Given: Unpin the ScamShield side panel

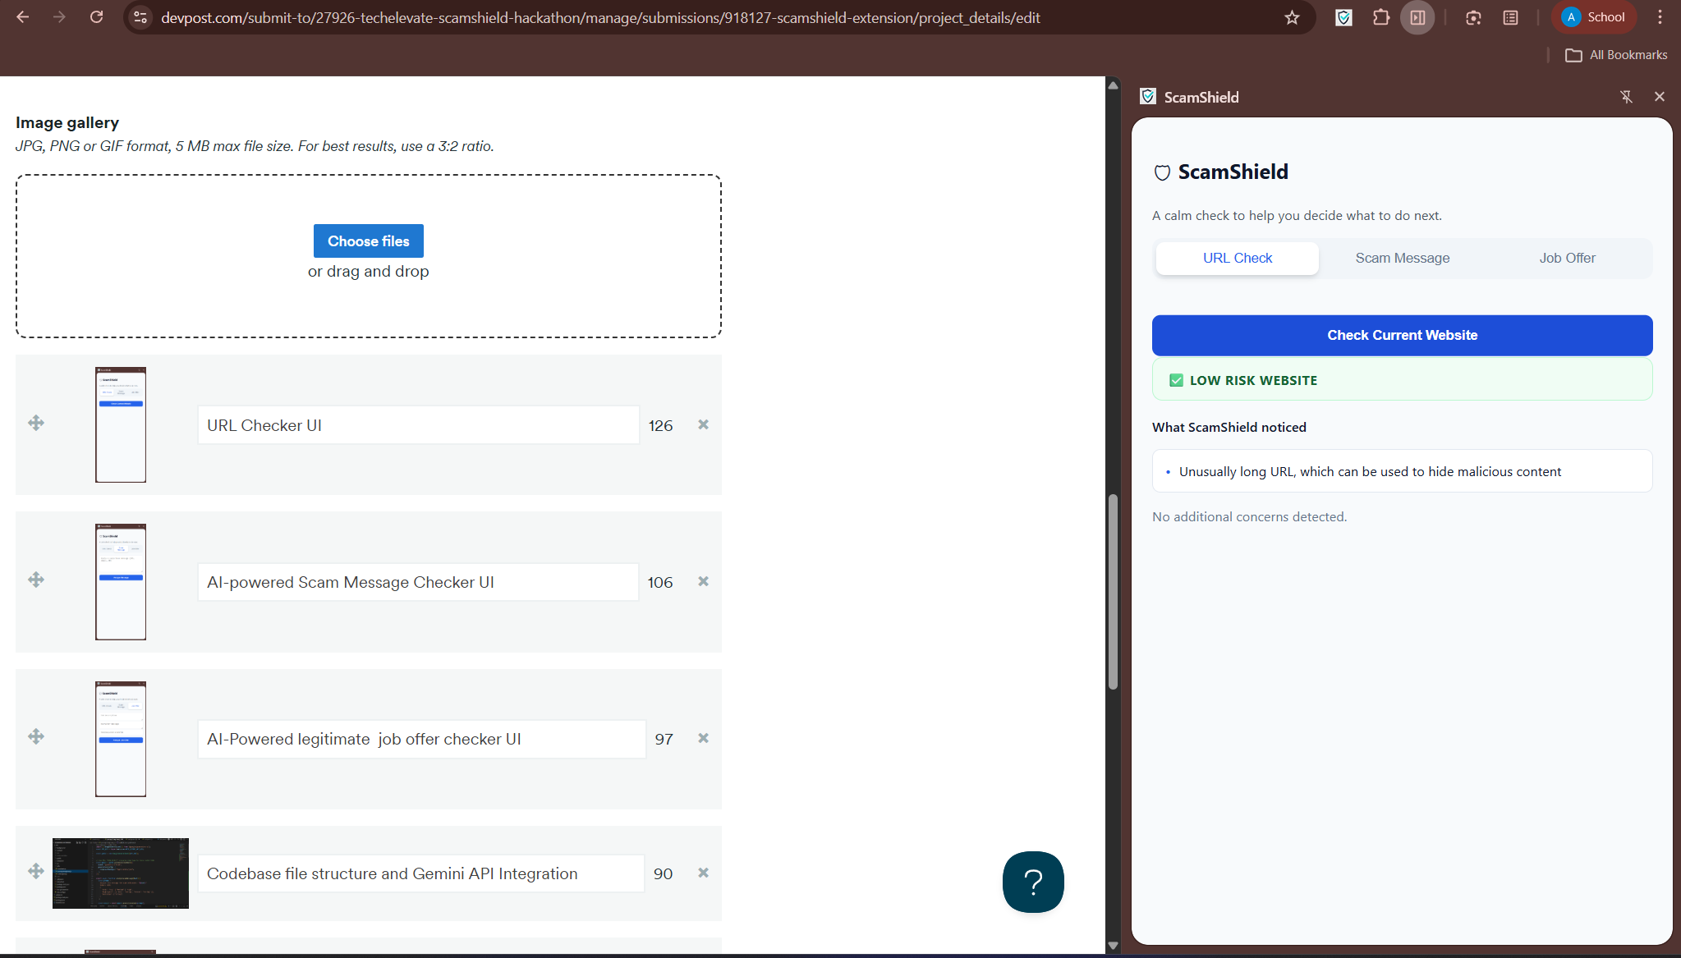Looking at the screenshot, I should [1626, 97].
